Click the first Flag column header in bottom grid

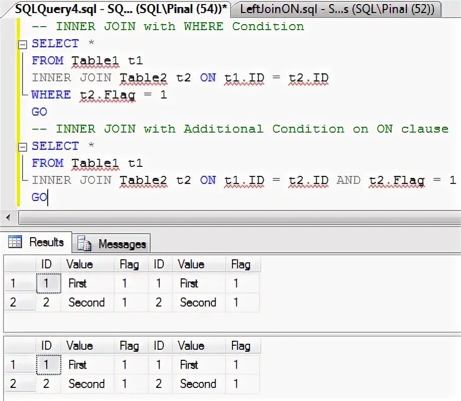tap(131, 346)
